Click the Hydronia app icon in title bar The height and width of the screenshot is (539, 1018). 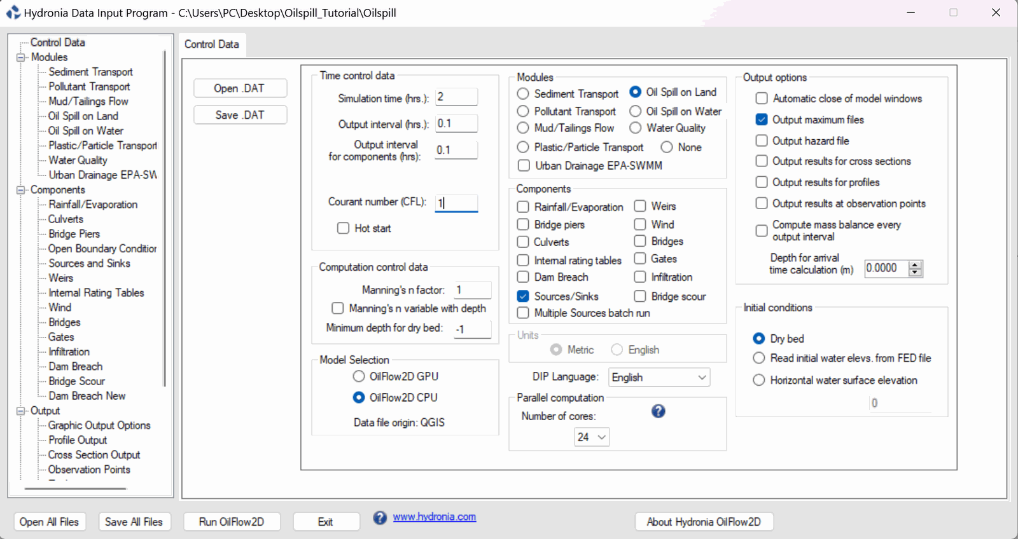click(x=13, y=13)
